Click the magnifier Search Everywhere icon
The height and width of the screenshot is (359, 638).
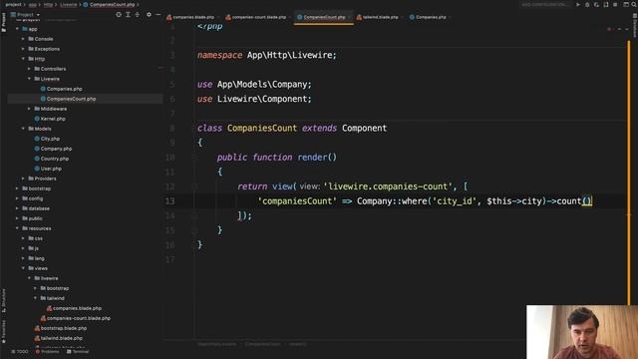[634, 4]
